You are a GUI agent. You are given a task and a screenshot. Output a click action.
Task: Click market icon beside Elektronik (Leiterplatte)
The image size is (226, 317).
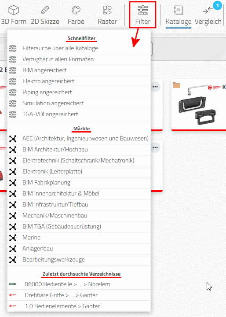[x=13, y=172]
